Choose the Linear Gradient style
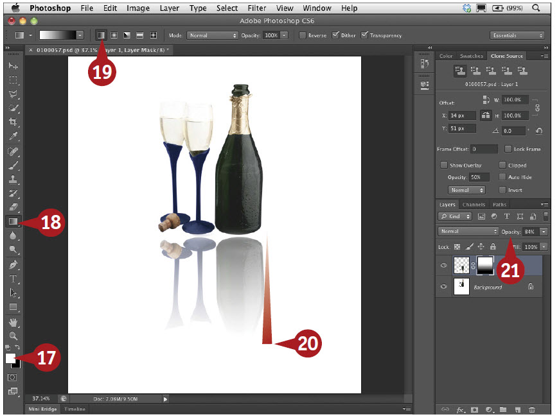Image resolution: width=559 pixels, height=419 pixels. coord(102,35)
